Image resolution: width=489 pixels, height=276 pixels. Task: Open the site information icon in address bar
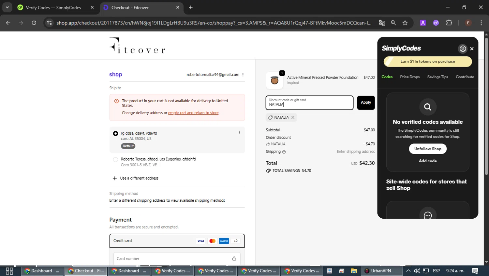click(49, 23)
